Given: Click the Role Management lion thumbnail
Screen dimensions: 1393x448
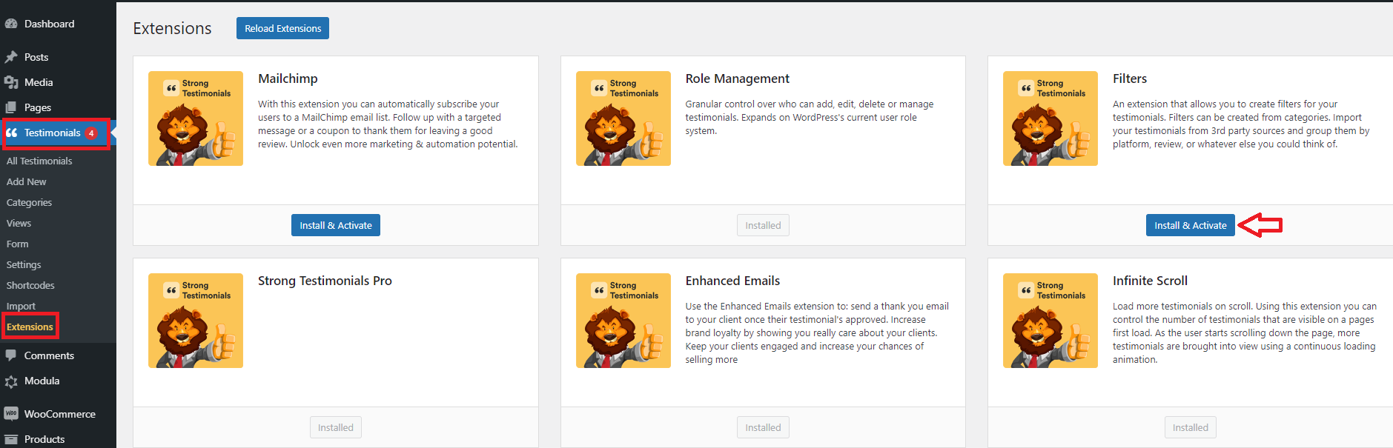Looking at the screenshot, I should click(623, 118).
